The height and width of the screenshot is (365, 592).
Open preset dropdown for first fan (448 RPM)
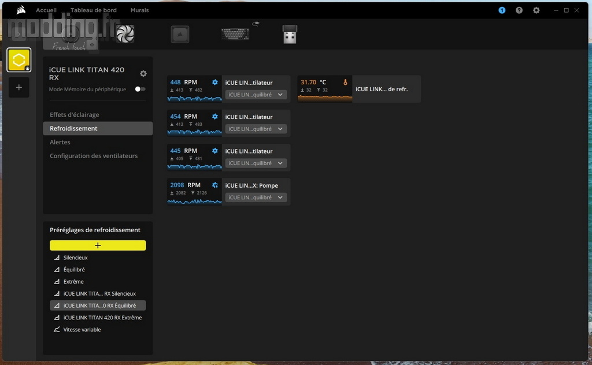pyautogui.click(x=256, y=95)
